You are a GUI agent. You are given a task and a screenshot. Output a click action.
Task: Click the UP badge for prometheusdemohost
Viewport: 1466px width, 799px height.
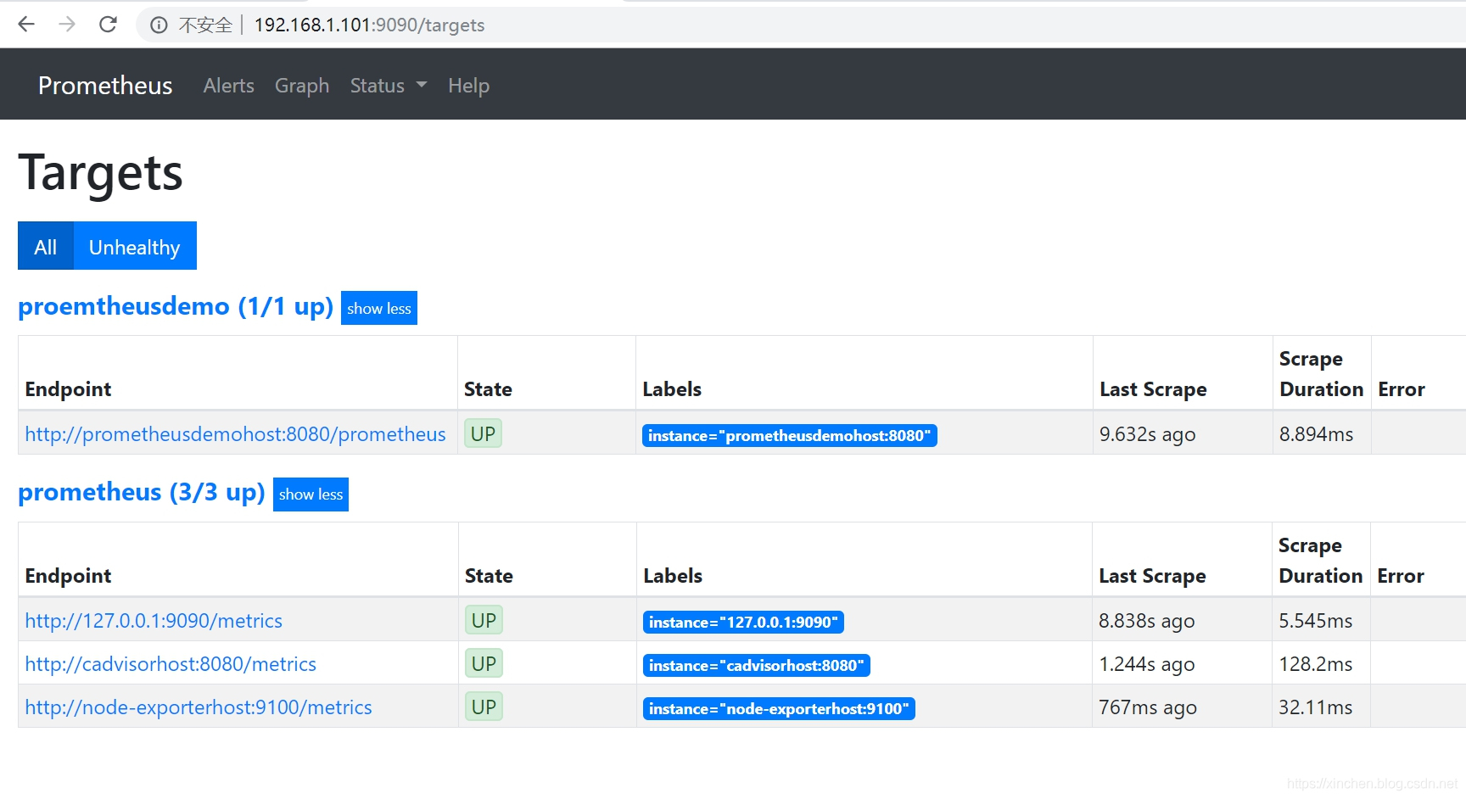[x=483, y=433]
